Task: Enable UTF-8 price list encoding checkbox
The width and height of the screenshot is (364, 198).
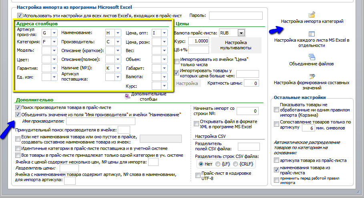Action: pos(198,176)
